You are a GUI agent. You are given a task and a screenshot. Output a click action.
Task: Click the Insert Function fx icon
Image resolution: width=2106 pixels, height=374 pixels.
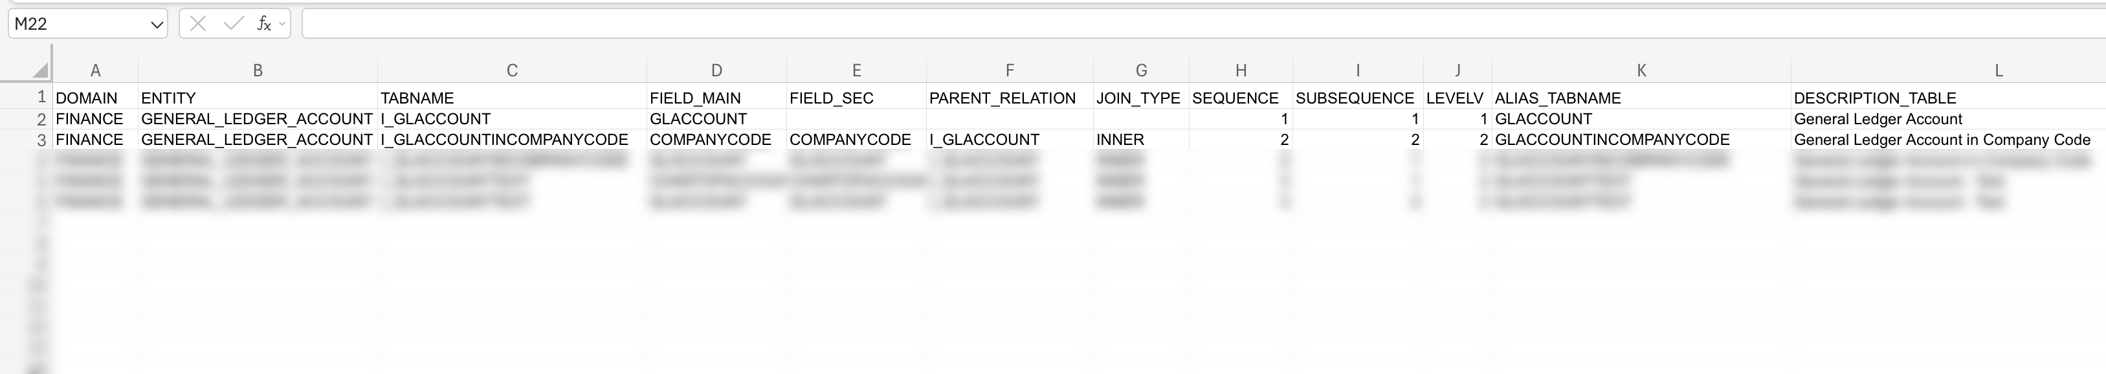coord(263,24)
